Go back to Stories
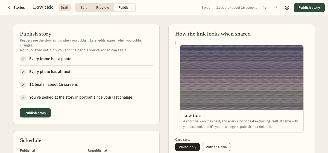The width and height of the screenshot is (328, 153). point(16,8)
